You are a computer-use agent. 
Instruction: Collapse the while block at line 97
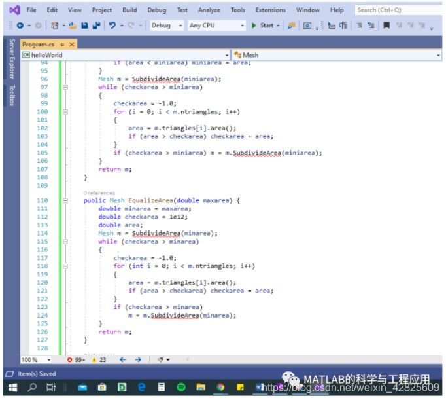tap(65, 87)
